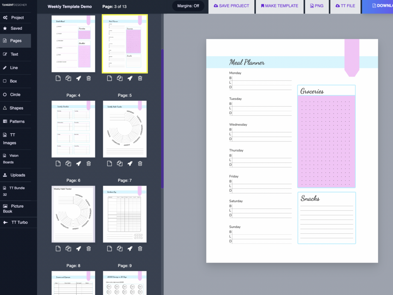Duplicate Page 7
393x295 pixels.
[120, 249]
